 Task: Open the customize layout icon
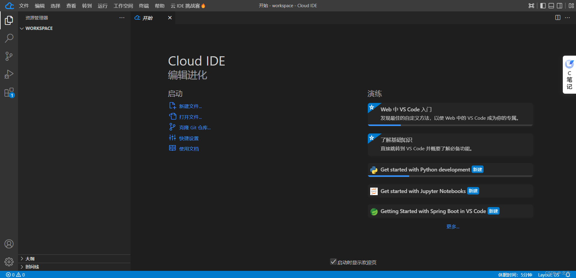point(571,6)
